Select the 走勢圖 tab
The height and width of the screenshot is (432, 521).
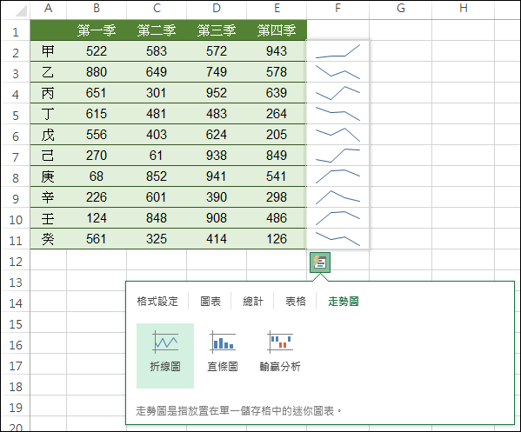click(x=344, y=301)
